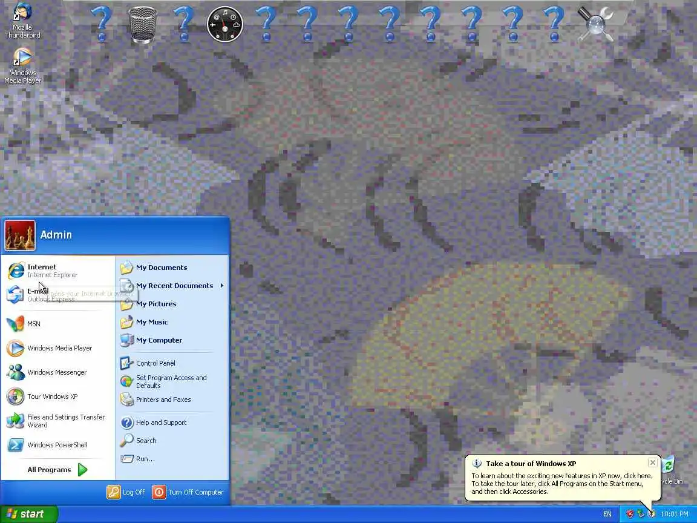Select Mozilla Thunderbird desktop shortcut
The image size is (697, 523).
[x=22, y=21]
